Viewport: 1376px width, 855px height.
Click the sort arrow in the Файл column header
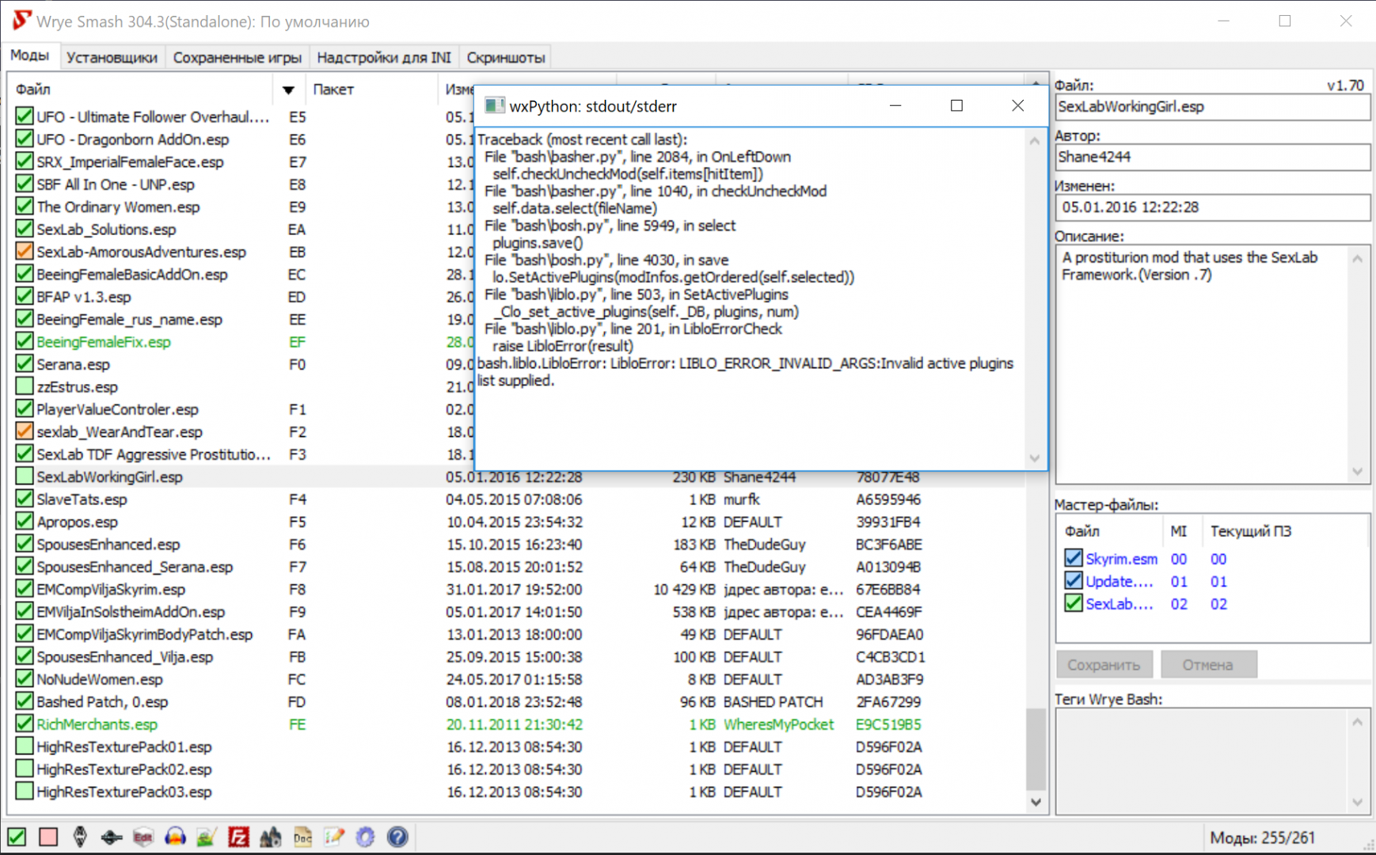[x=288, y=89]
